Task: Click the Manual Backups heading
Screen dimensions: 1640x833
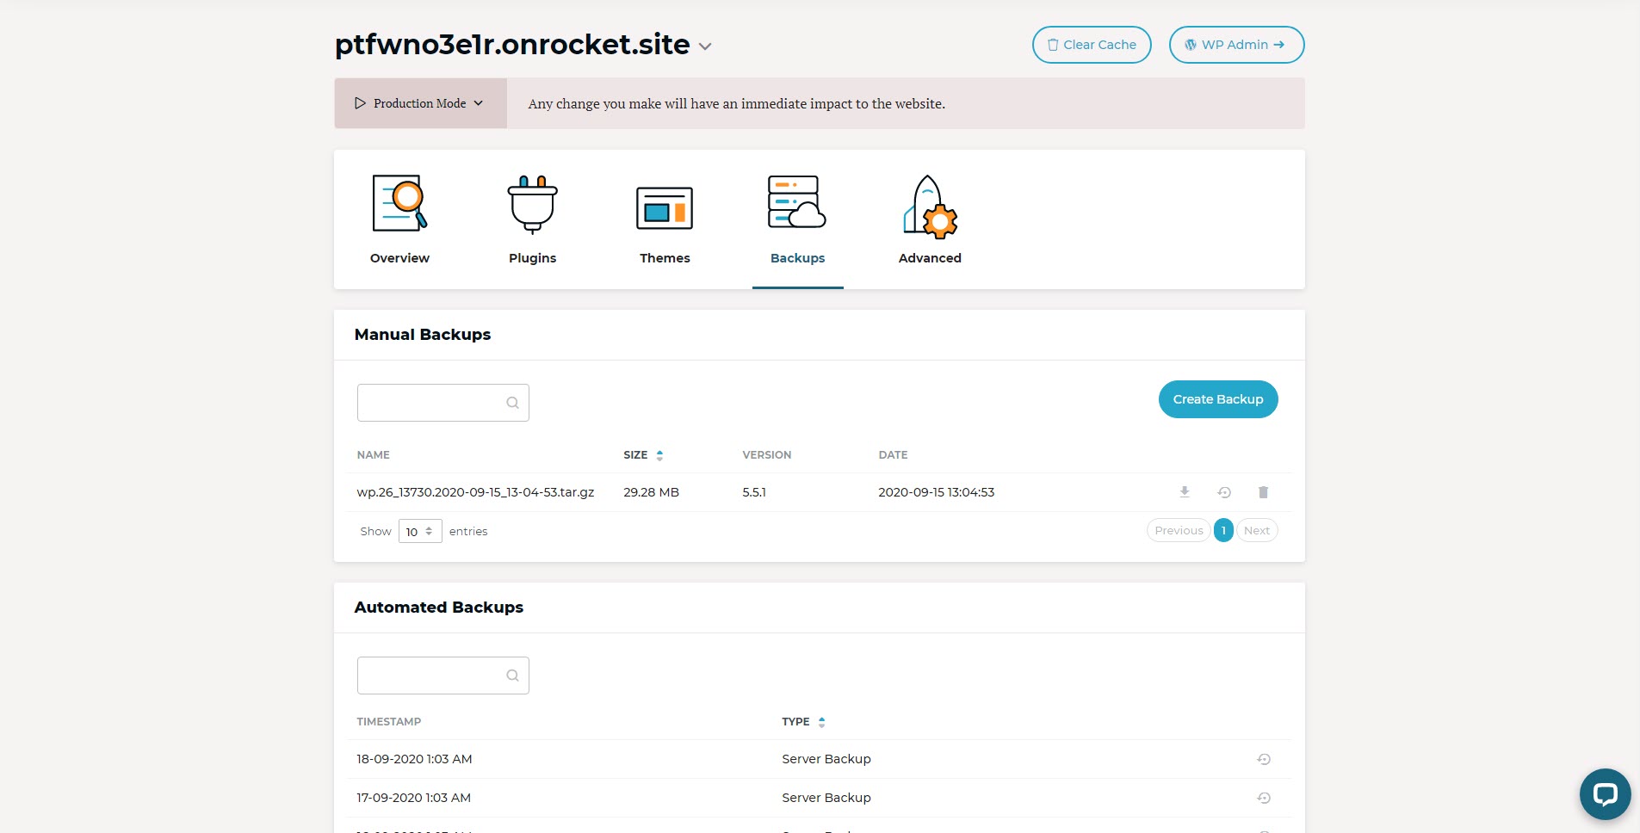Action: (423, 335)
